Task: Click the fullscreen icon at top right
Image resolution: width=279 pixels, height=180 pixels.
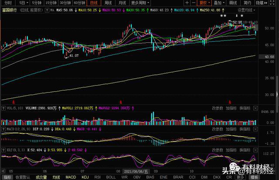Action: coord(272,3)
